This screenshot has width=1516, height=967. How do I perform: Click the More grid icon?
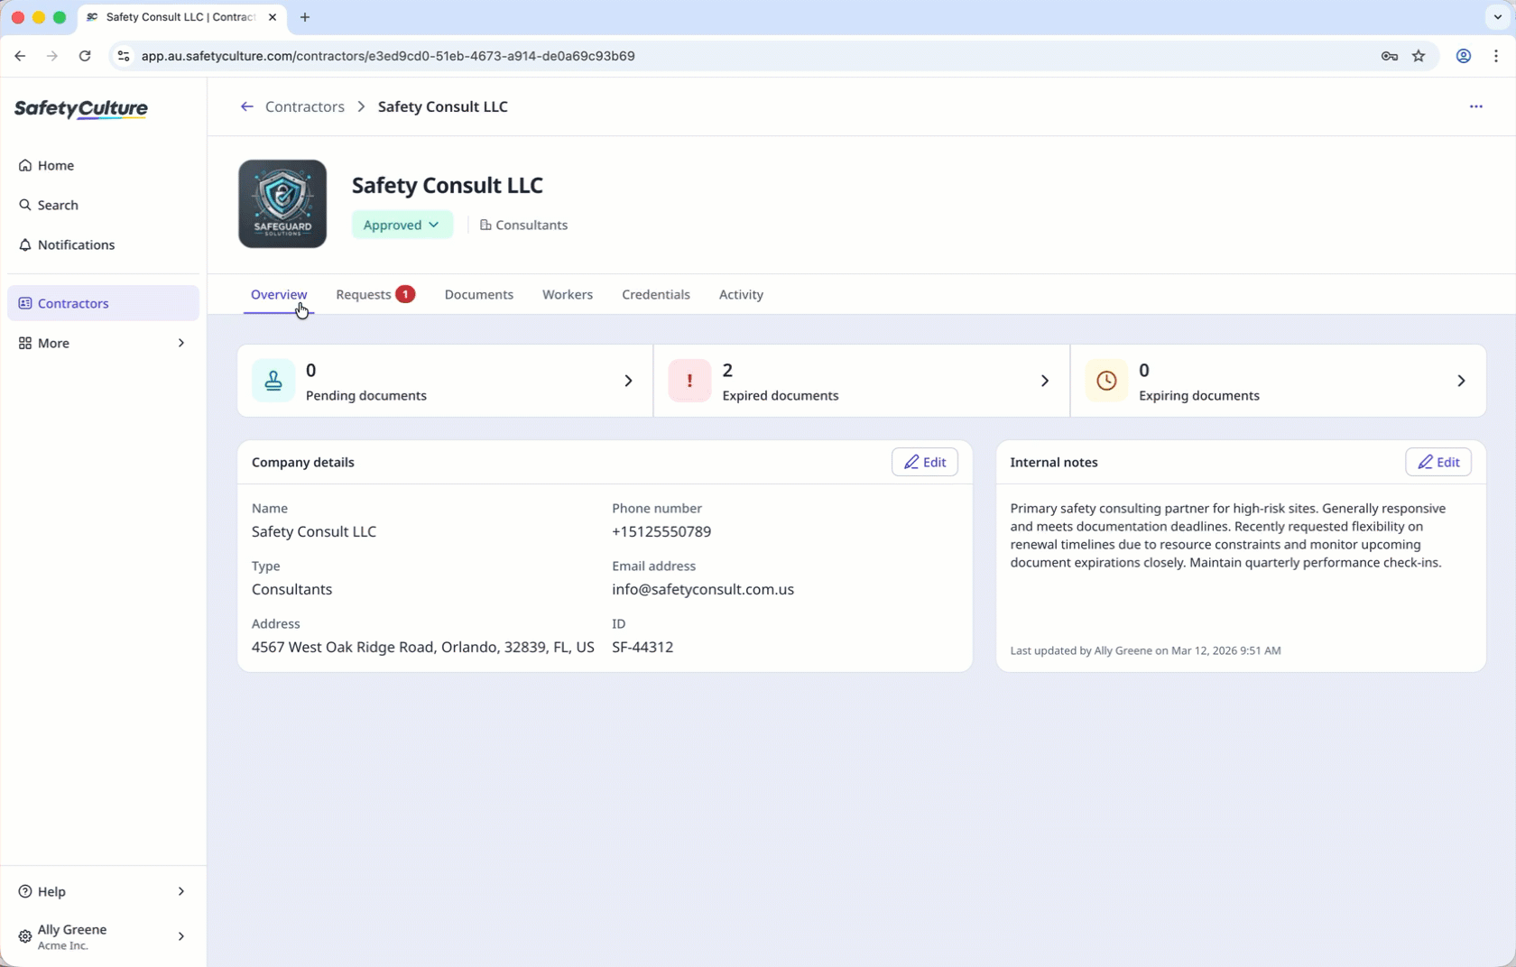(x=25, y=343)
